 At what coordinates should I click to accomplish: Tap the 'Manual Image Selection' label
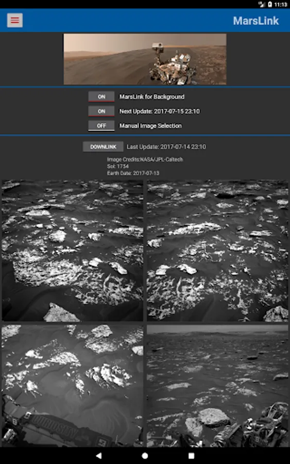(150, 126)
